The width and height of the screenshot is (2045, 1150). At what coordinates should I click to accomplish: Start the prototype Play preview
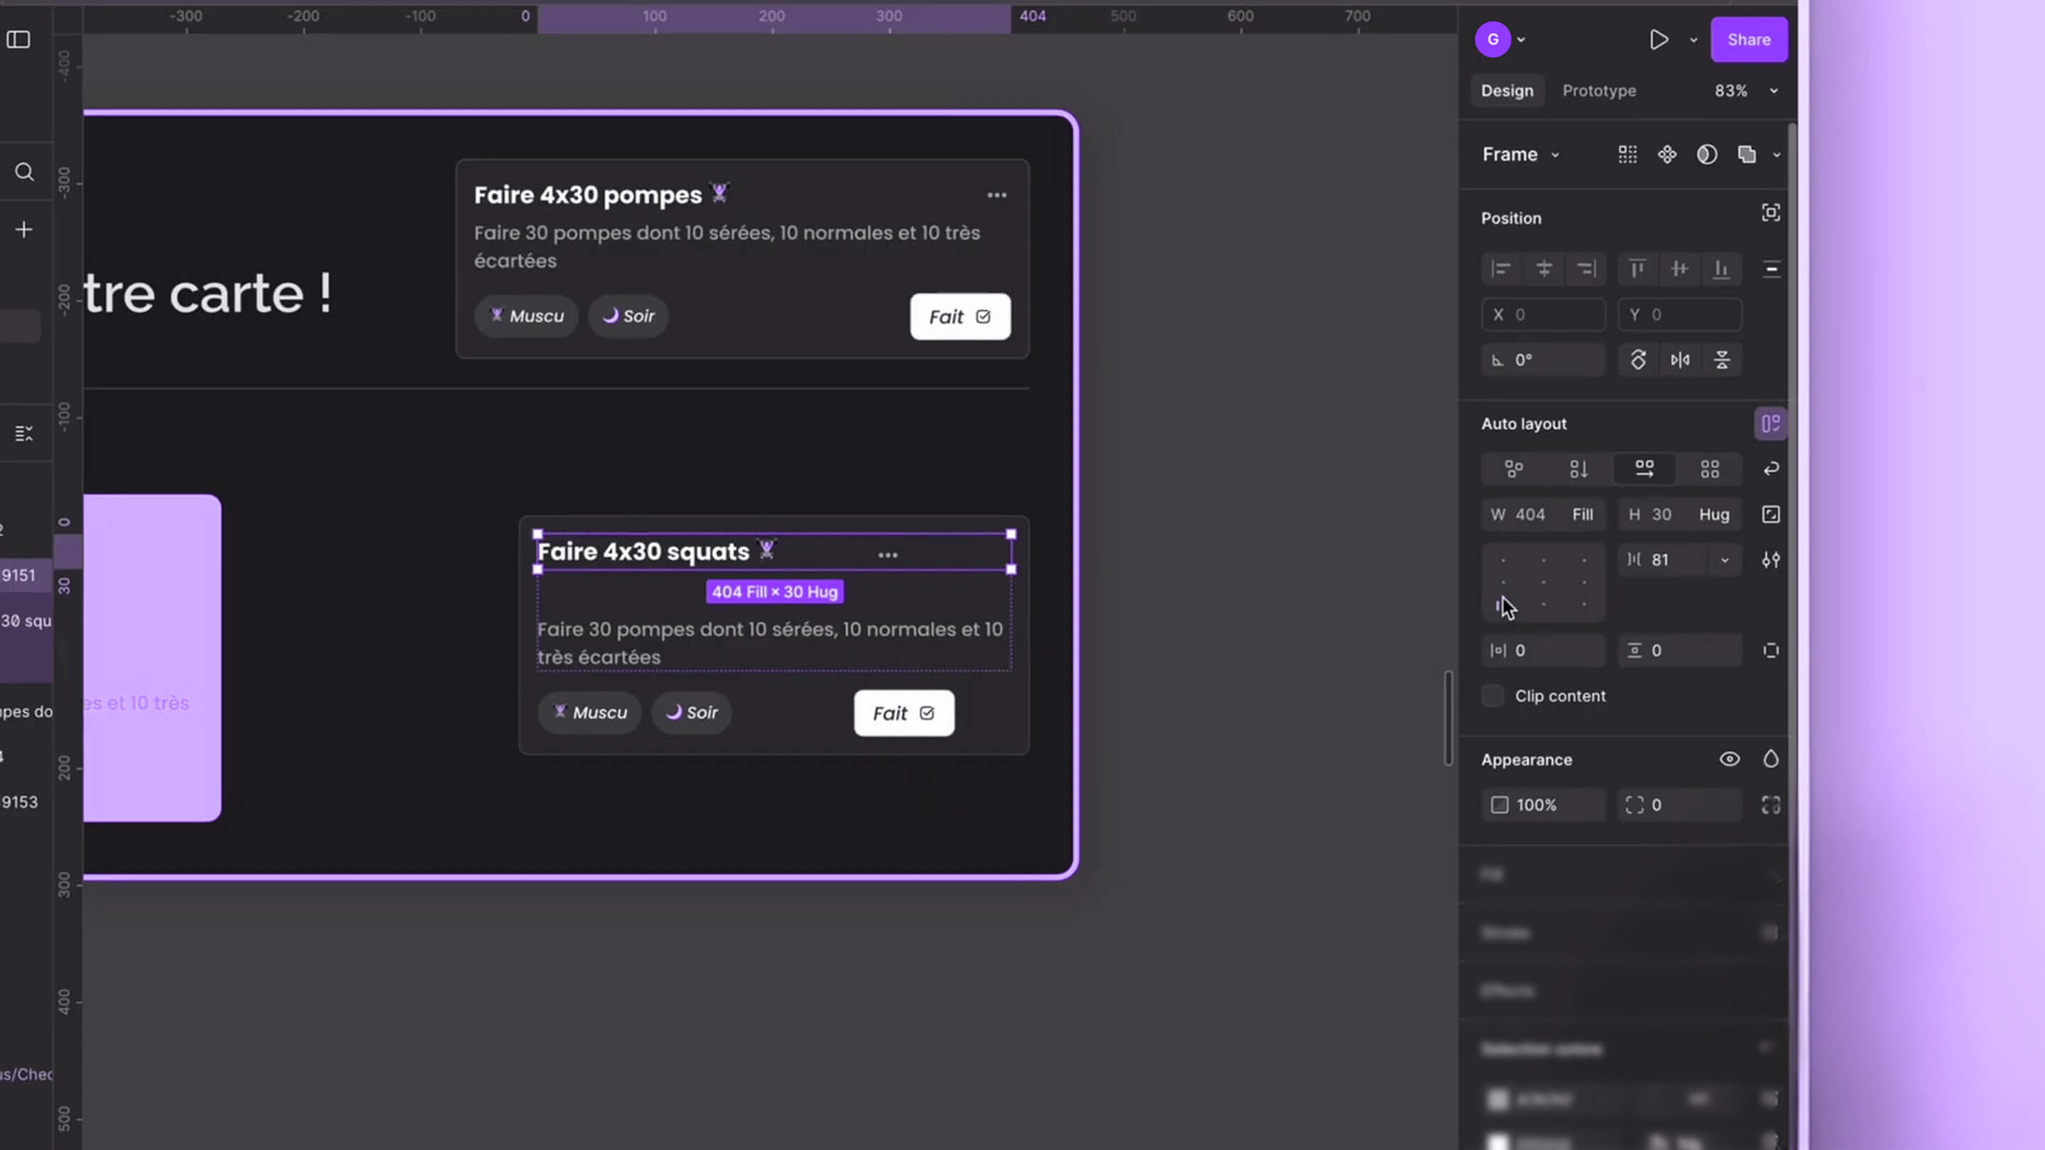click(x=1659, y=40)
